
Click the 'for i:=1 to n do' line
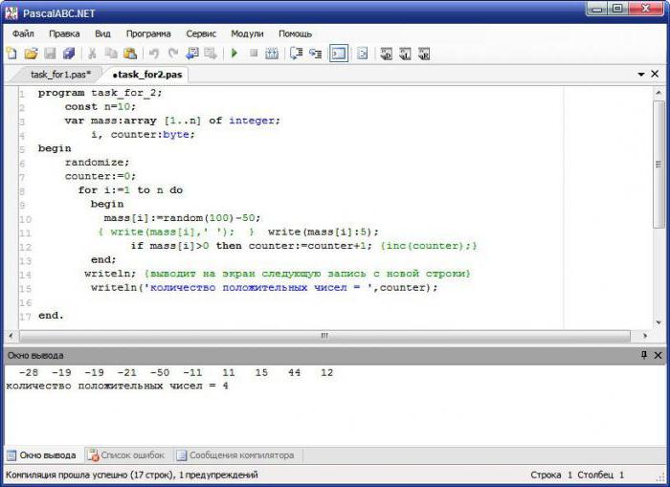(130, 190)
